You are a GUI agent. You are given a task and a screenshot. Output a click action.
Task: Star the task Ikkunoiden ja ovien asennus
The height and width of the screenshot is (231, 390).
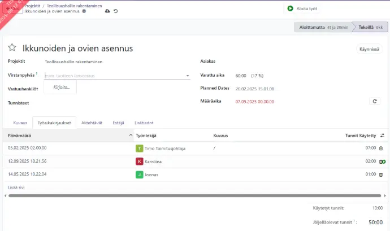tap(12, 49)
